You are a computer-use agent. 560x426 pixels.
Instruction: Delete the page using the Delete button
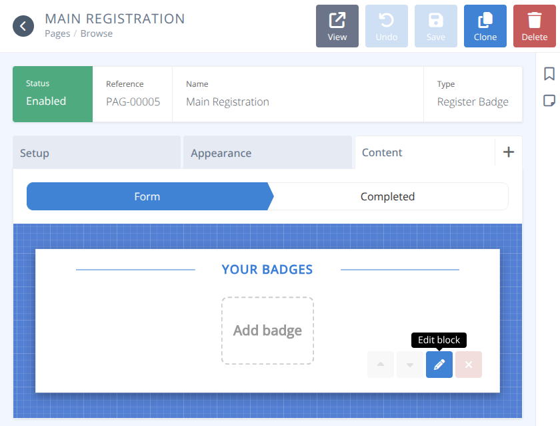click(x=535, y=26)
